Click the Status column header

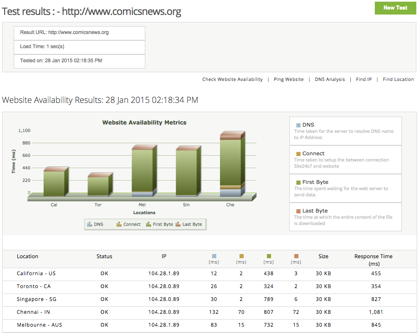click(104, 257)
